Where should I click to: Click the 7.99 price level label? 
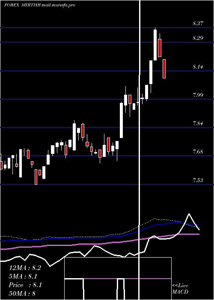pyautogui.click(x=198, y=95)
